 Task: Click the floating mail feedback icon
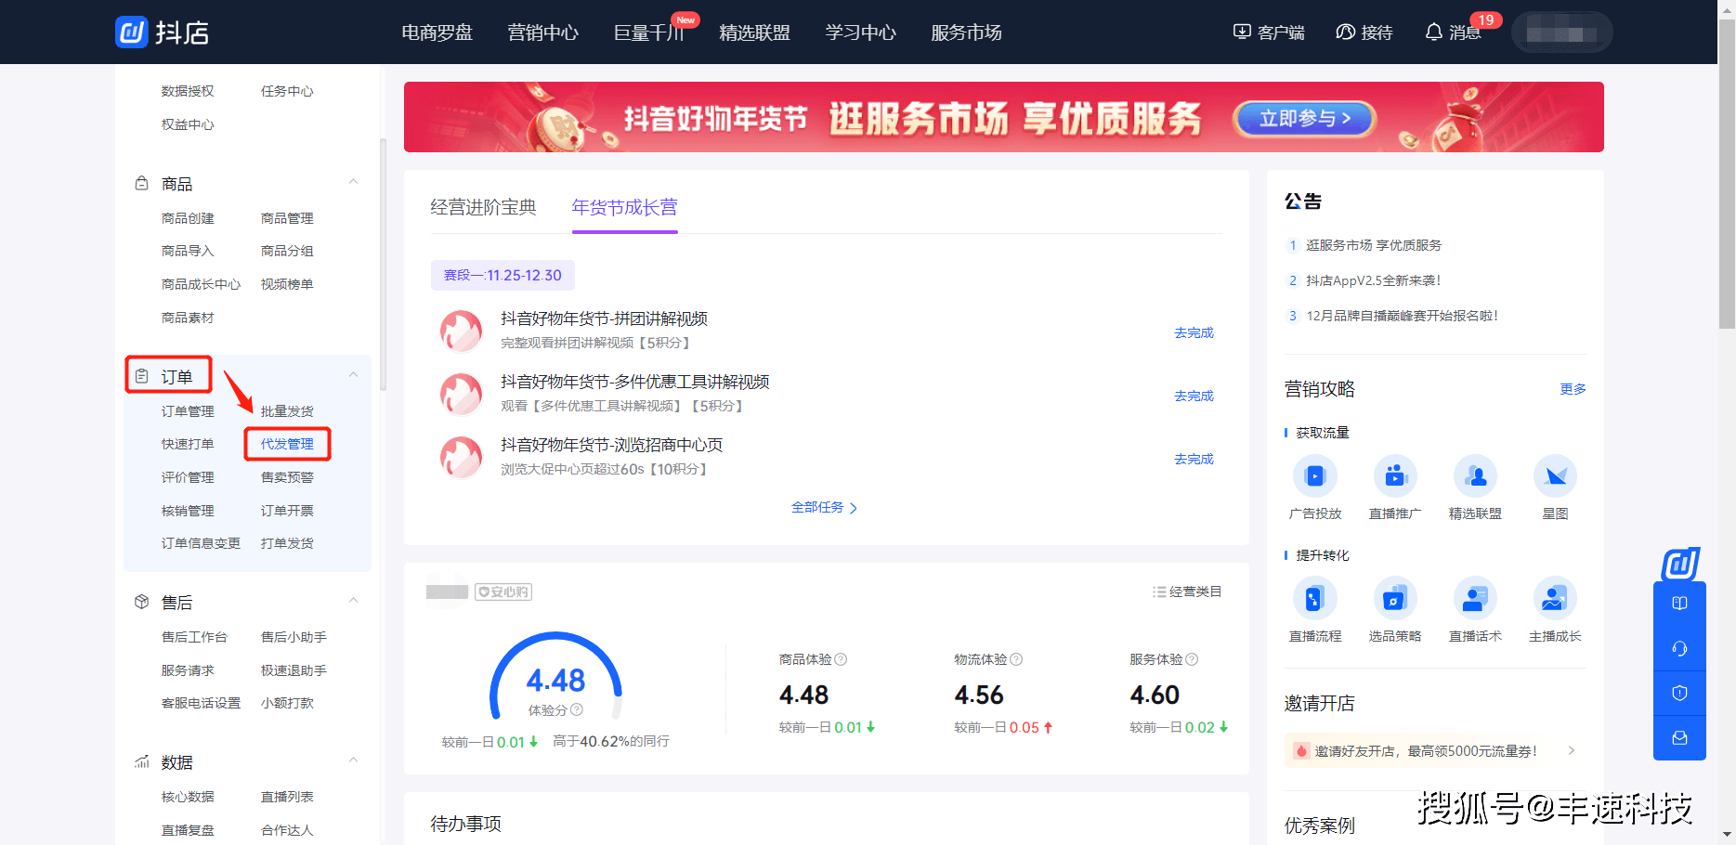[x=1679, y=737]
